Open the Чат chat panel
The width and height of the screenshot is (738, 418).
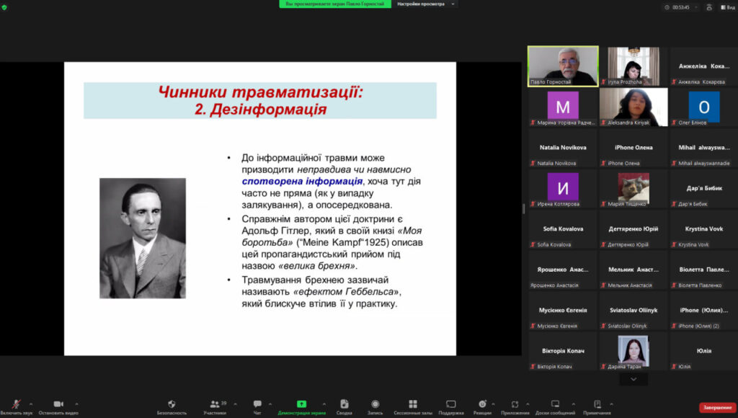point(257,404)
